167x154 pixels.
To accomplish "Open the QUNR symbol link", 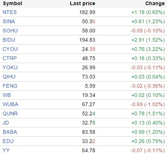I will pyautogui.click(x=10, y=113).
